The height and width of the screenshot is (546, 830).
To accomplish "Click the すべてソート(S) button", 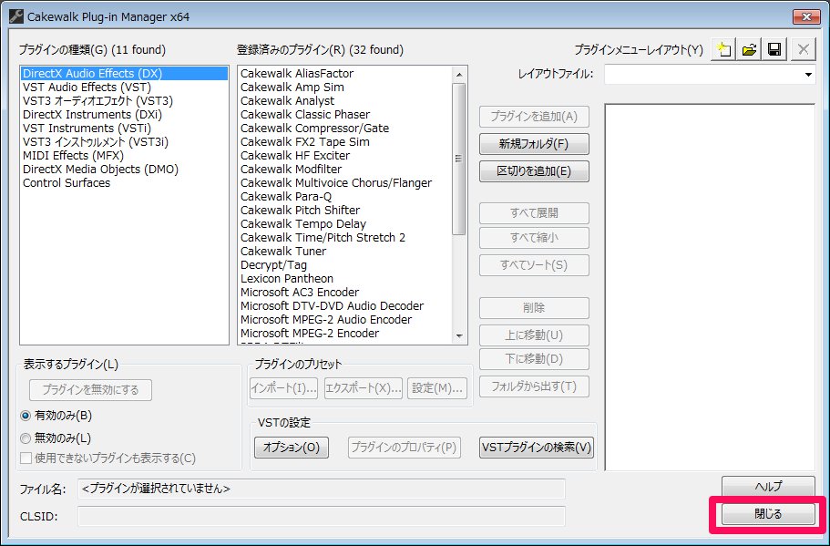I will 534,264.
